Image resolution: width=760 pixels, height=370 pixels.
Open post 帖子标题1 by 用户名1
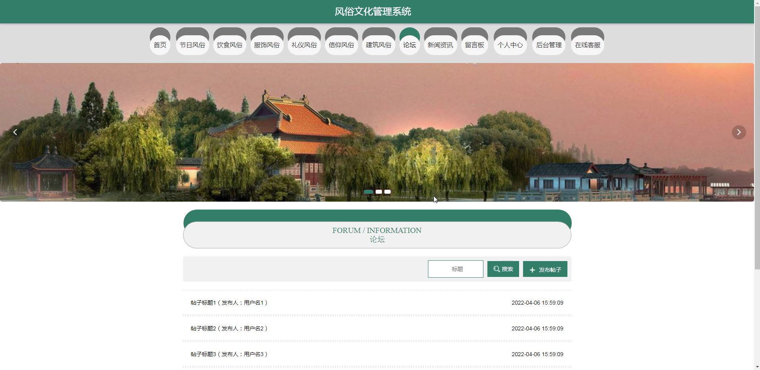pyautogui.click(x=377, y=303)
